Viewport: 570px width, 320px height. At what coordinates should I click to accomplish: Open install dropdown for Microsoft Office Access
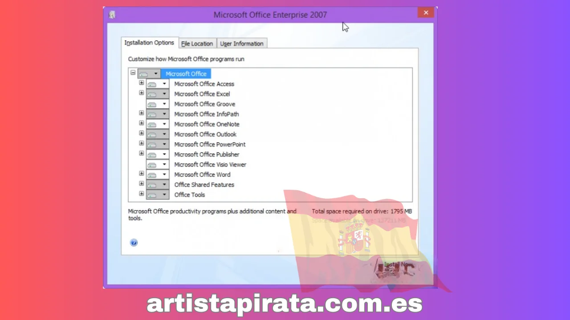click(x=158, y=84)
